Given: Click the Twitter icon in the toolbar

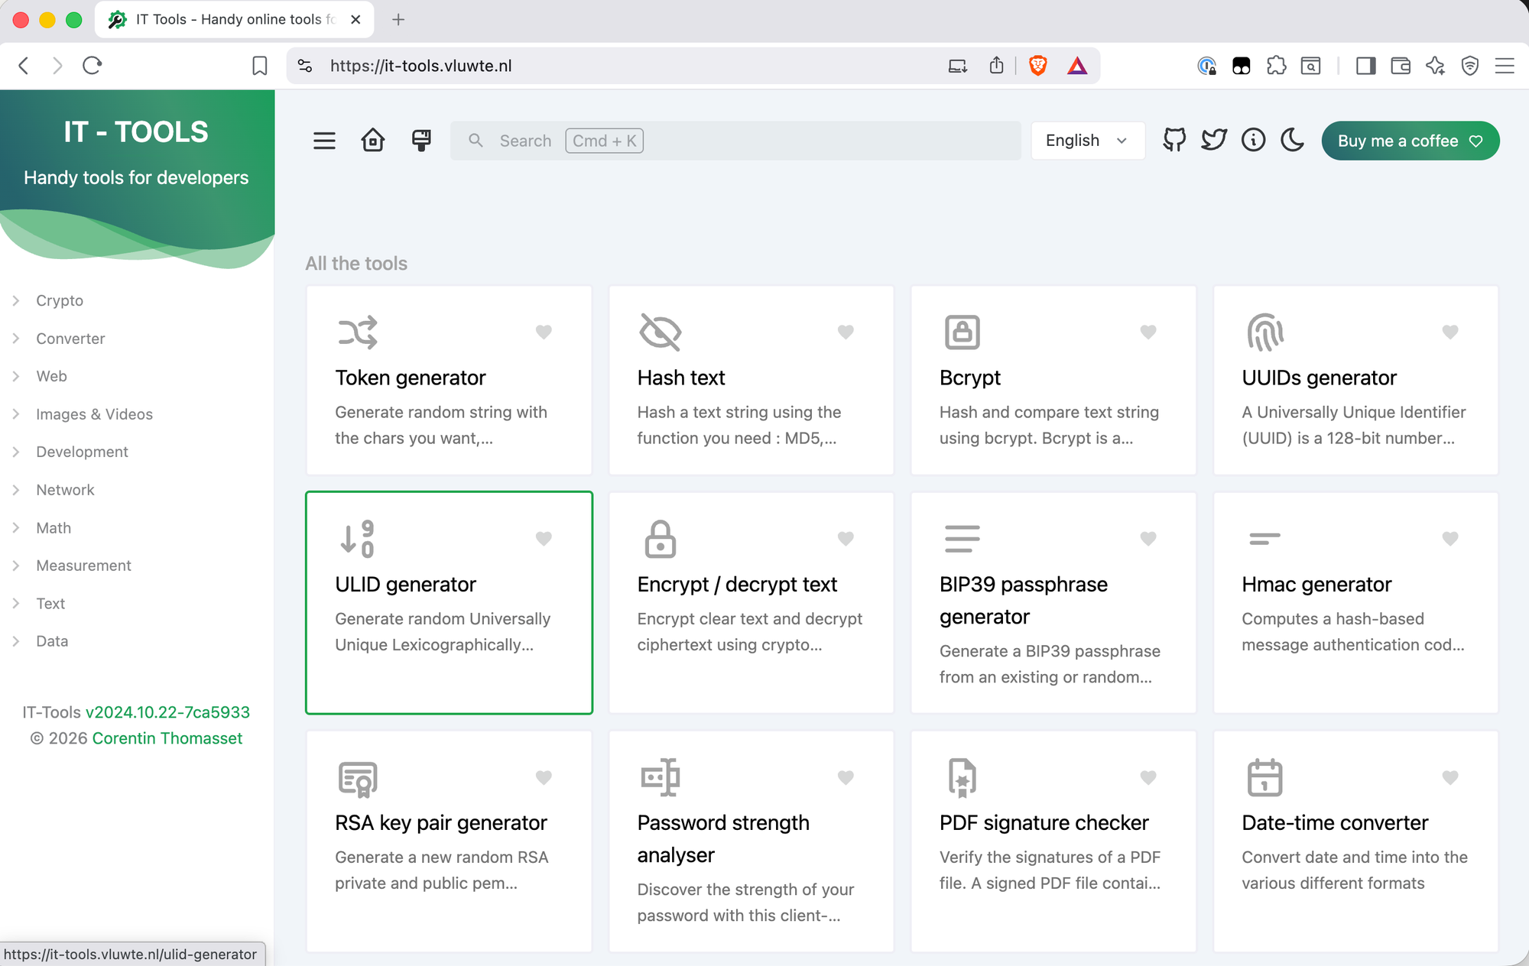Looking at the screenshot, I should click(1214, 140).
